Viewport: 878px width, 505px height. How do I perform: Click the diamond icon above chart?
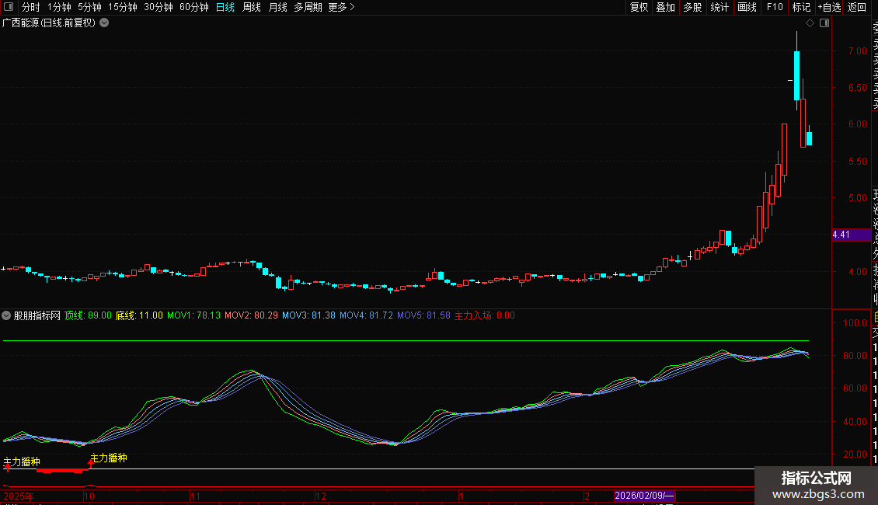[x=810, y=23]
